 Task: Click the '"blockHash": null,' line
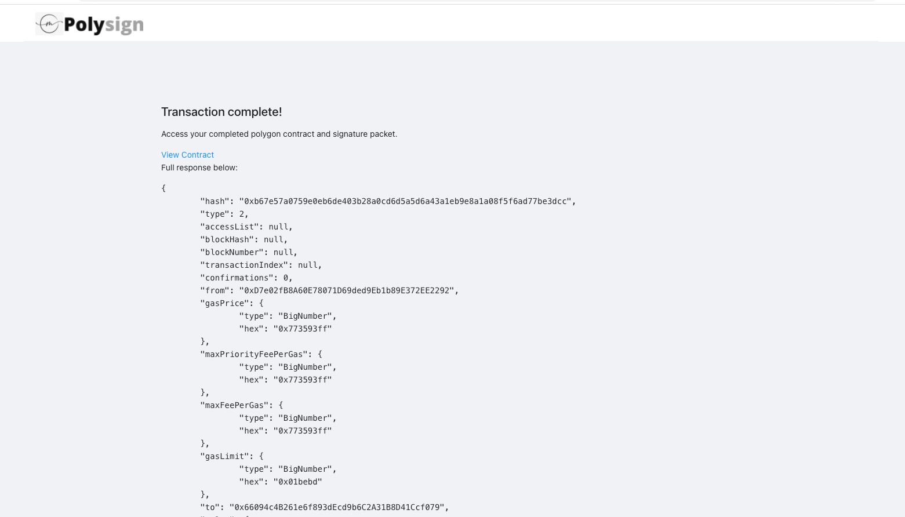coord(244,239)
